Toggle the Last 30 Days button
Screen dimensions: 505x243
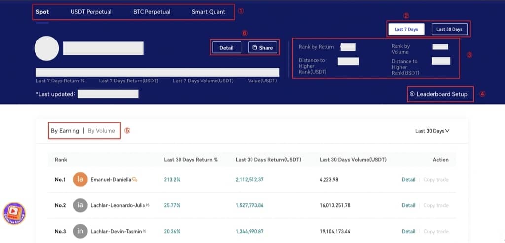[449, 29]
